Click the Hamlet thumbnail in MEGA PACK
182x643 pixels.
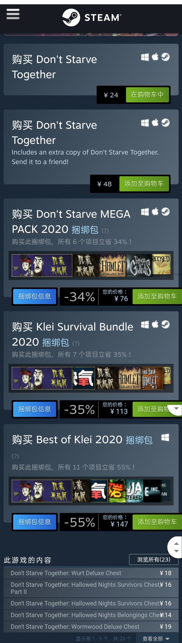tap(112, 265)
